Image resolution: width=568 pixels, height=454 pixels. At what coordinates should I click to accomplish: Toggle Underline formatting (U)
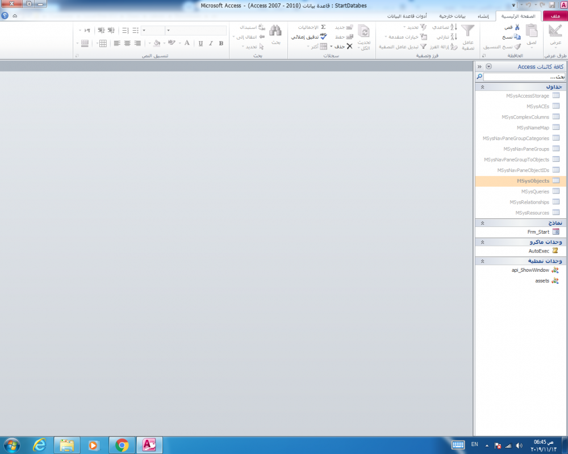point(201,44)
